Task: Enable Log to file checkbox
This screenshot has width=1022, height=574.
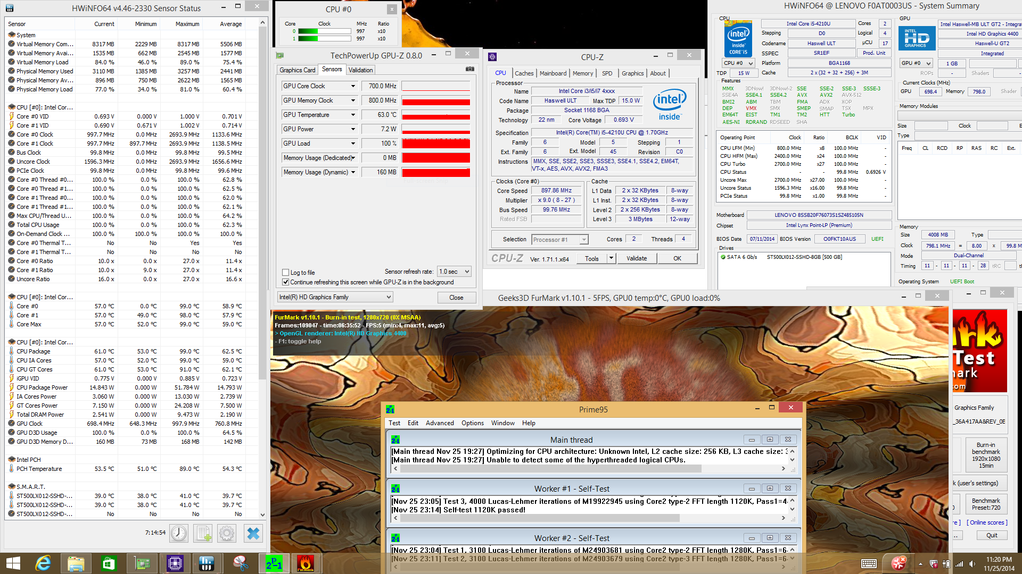Action: tap(286, 273)
